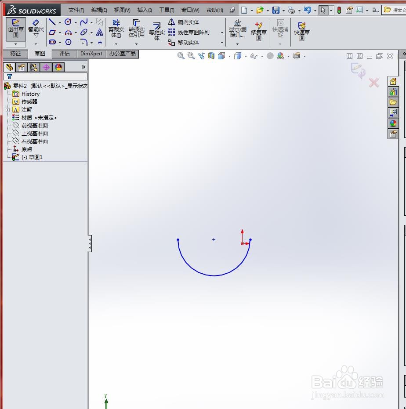Screen dimensions: 406x409
Task: Click Convert Entities (转换实体引用)
Action: pyautogui.click(x=136, y=29)
